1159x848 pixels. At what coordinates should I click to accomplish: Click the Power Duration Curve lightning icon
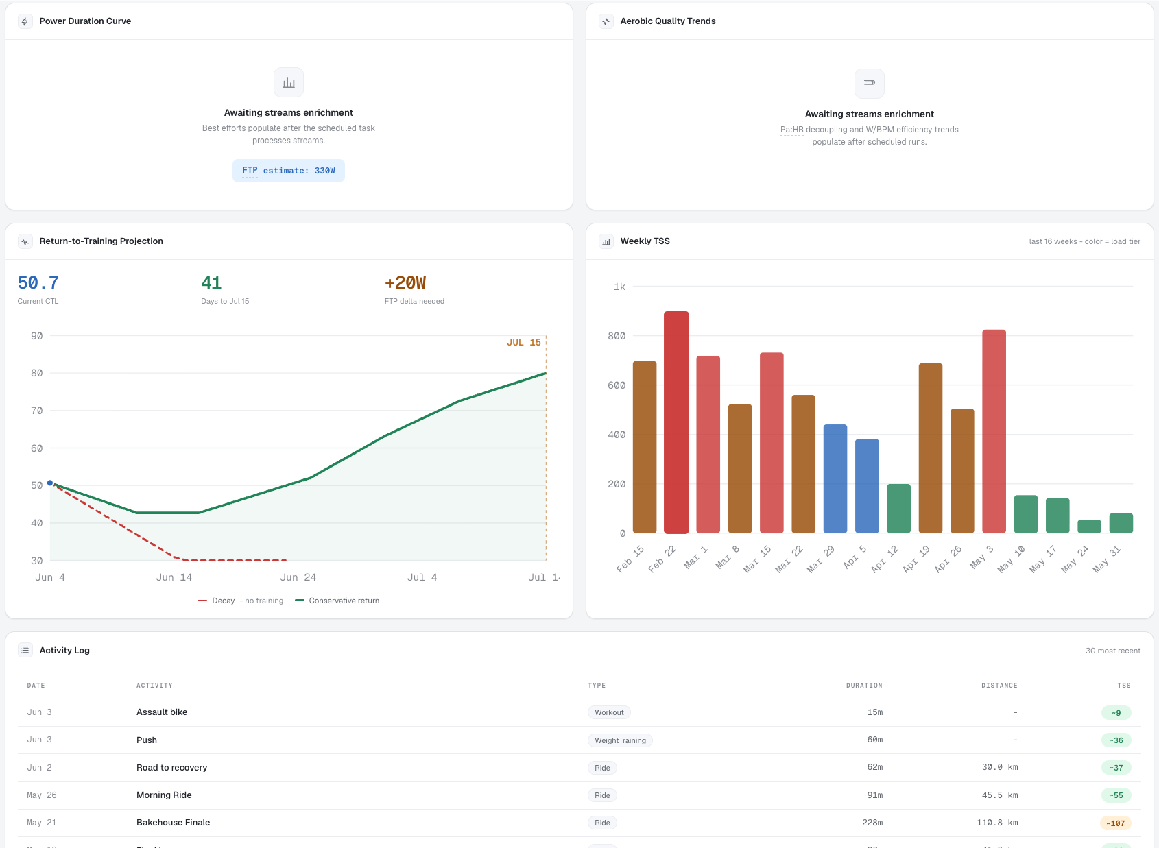[x=25, y=21]
